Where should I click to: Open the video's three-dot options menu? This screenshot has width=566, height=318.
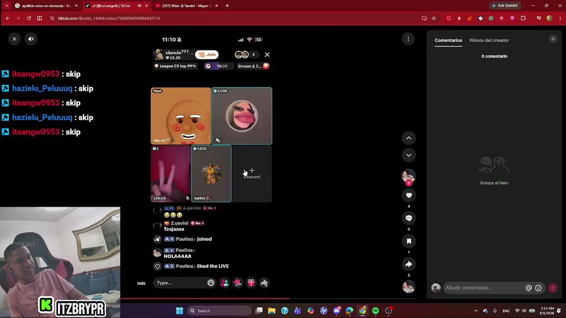[408, 39]
